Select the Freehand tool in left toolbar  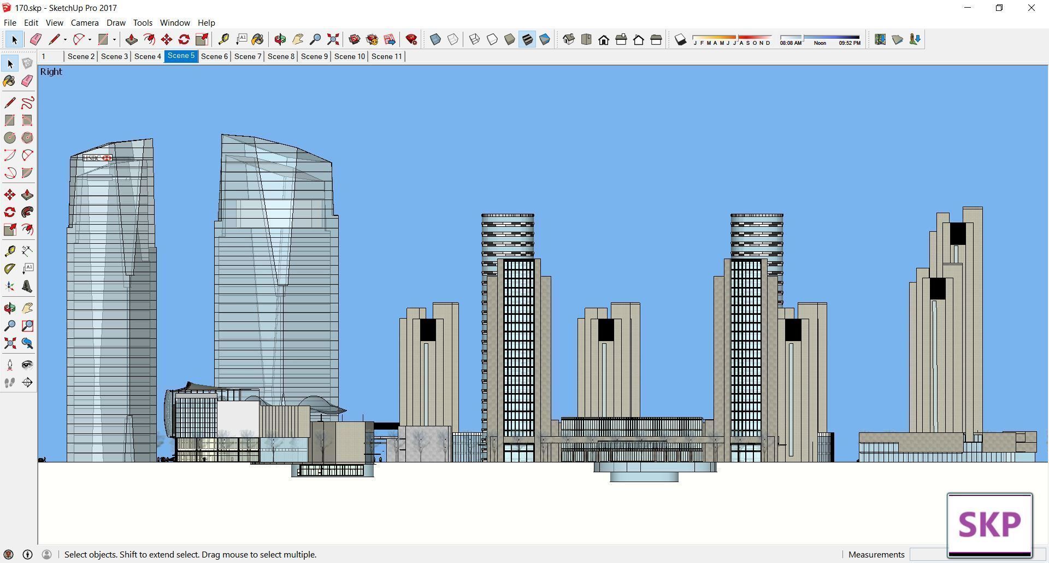tap(27, 103)
